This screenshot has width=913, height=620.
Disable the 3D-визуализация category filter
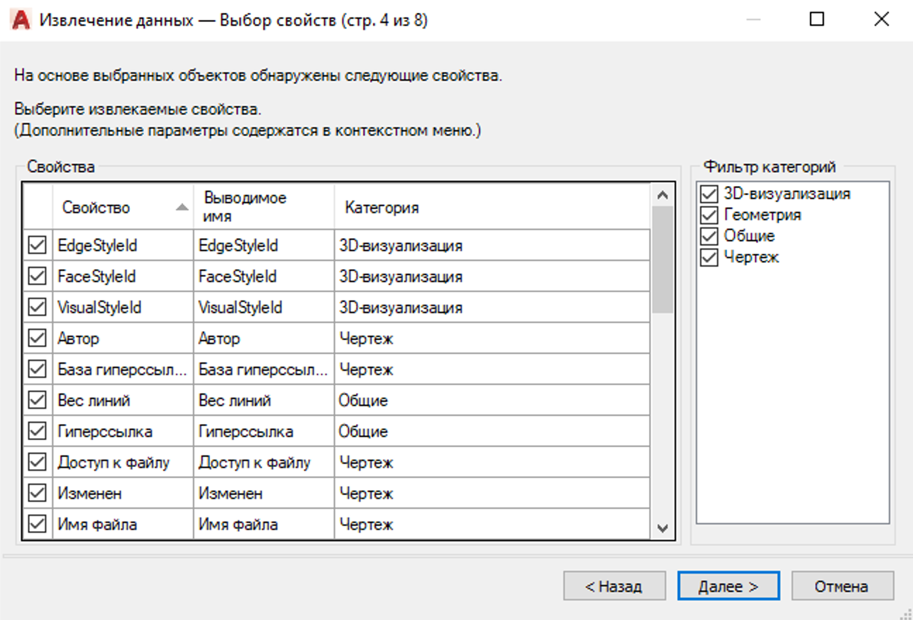tap(709, 194)
